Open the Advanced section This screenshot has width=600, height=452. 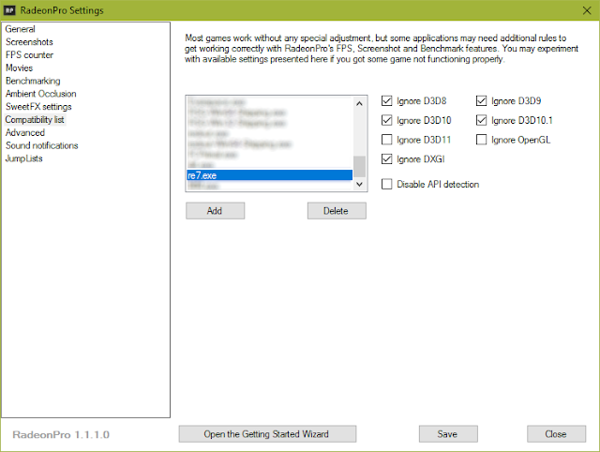tap(25, 133)
